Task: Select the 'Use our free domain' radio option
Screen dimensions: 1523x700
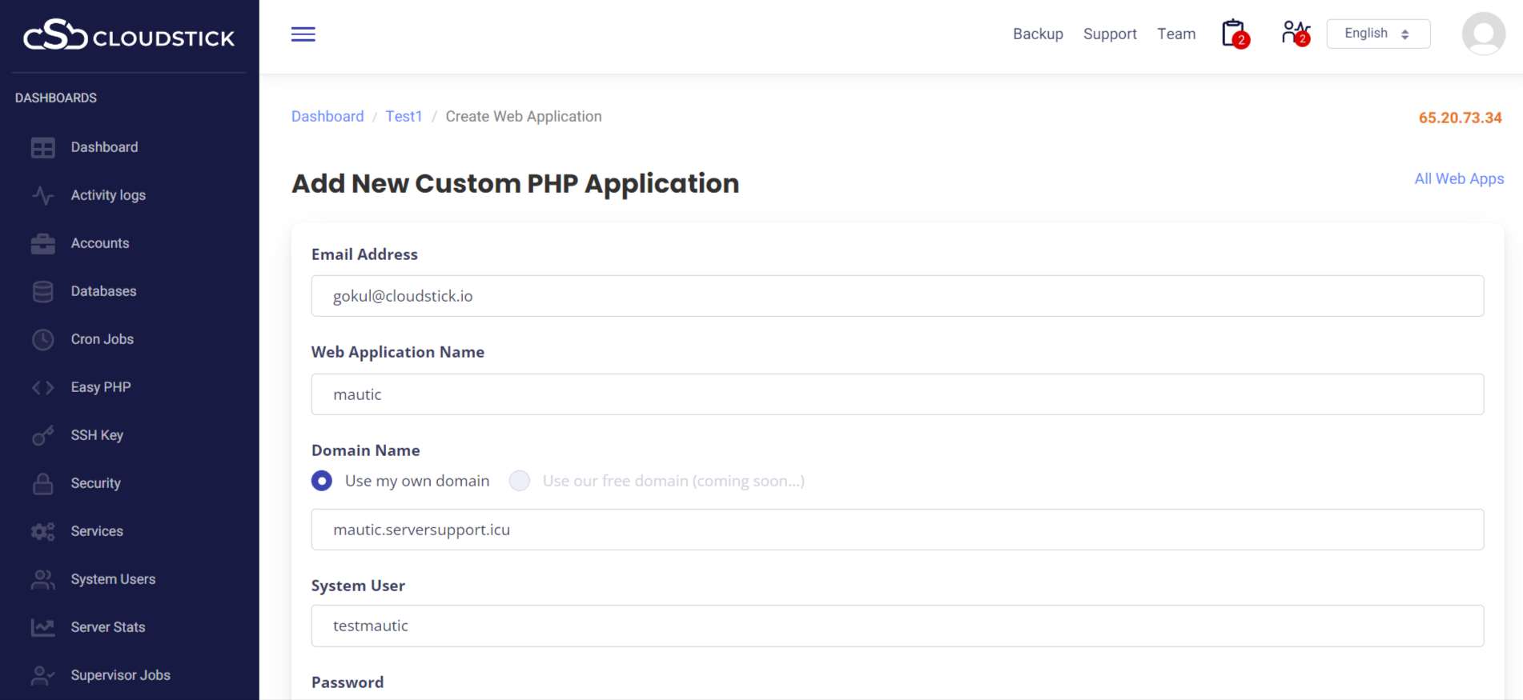Action: tap(520, 481)
